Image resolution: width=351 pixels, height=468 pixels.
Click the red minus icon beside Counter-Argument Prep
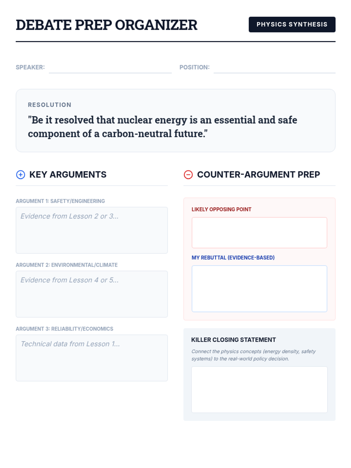[188, 175]
